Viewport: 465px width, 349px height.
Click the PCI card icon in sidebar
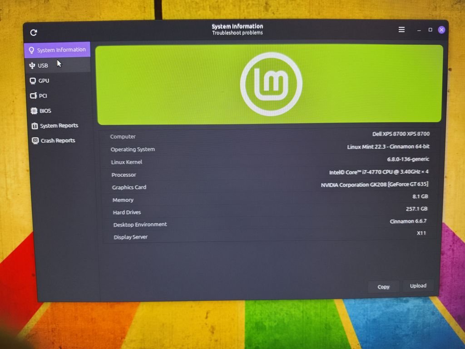click(34, 95)
